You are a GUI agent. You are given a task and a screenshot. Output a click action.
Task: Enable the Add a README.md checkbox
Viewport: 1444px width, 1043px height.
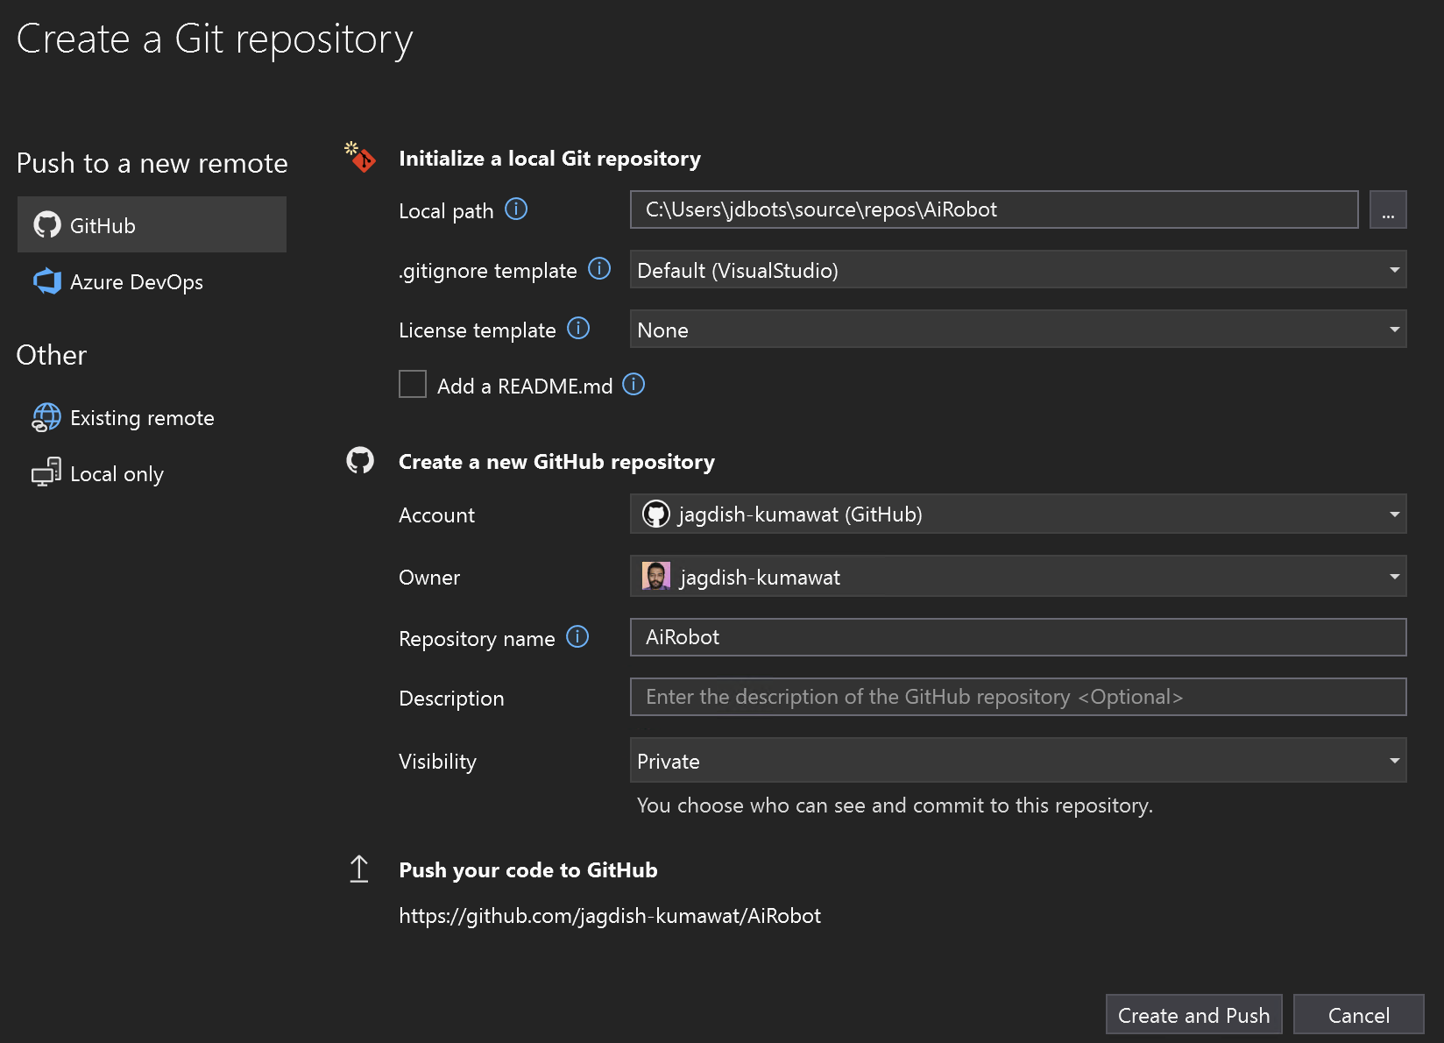tap(412, 384)
